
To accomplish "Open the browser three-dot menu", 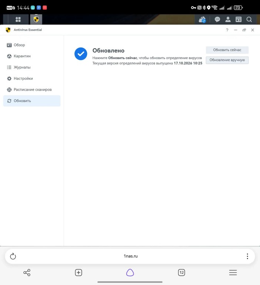I will [x=247, y=256].
